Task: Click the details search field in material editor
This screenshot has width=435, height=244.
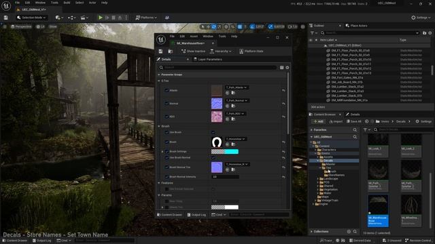Action: (217, 68)
